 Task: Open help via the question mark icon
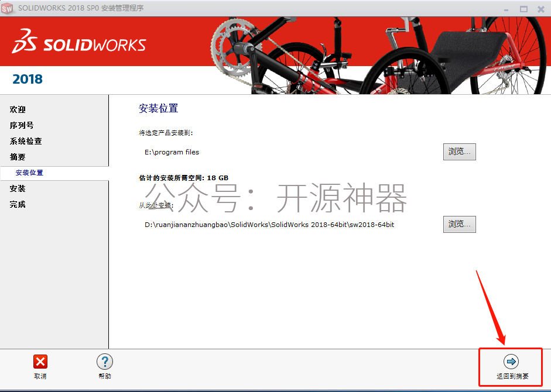[105, 362]
